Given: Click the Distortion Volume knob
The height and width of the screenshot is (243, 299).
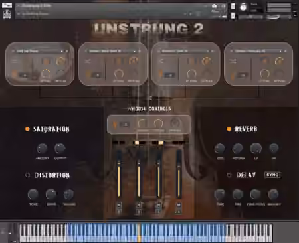Looking at the screenshot, I should coord(69,195).
